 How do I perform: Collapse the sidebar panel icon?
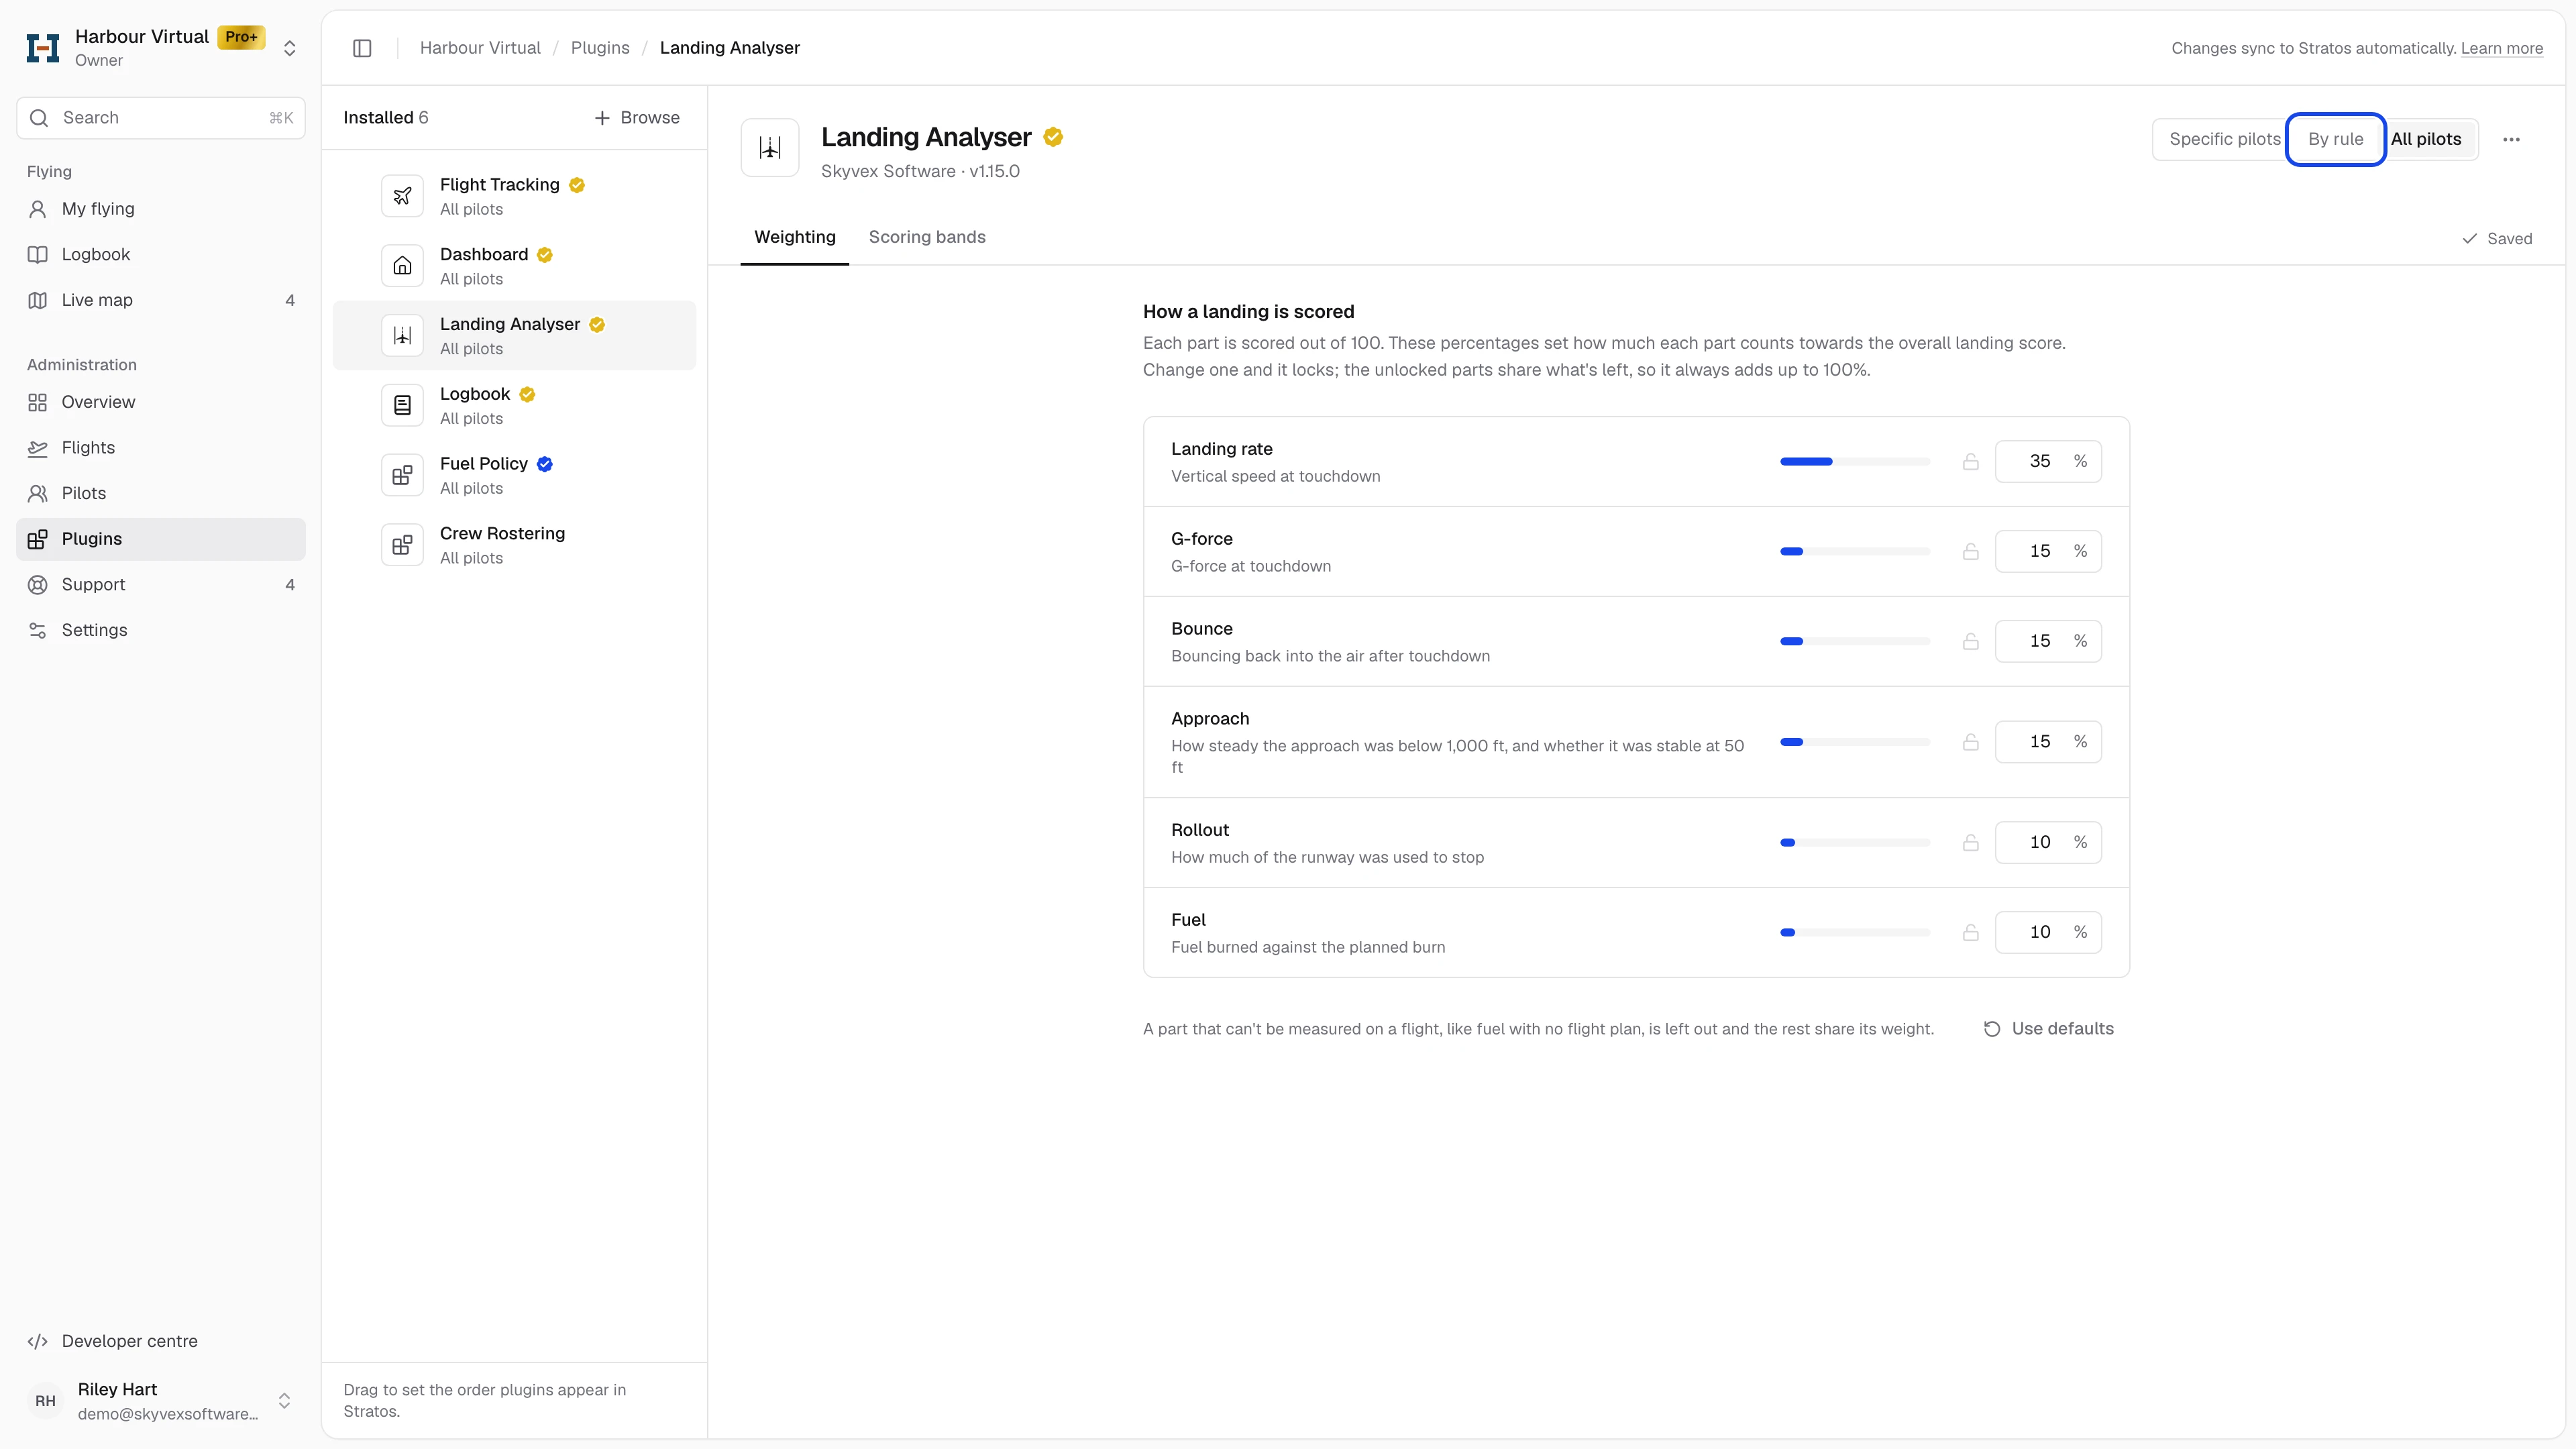click(362, 48)
